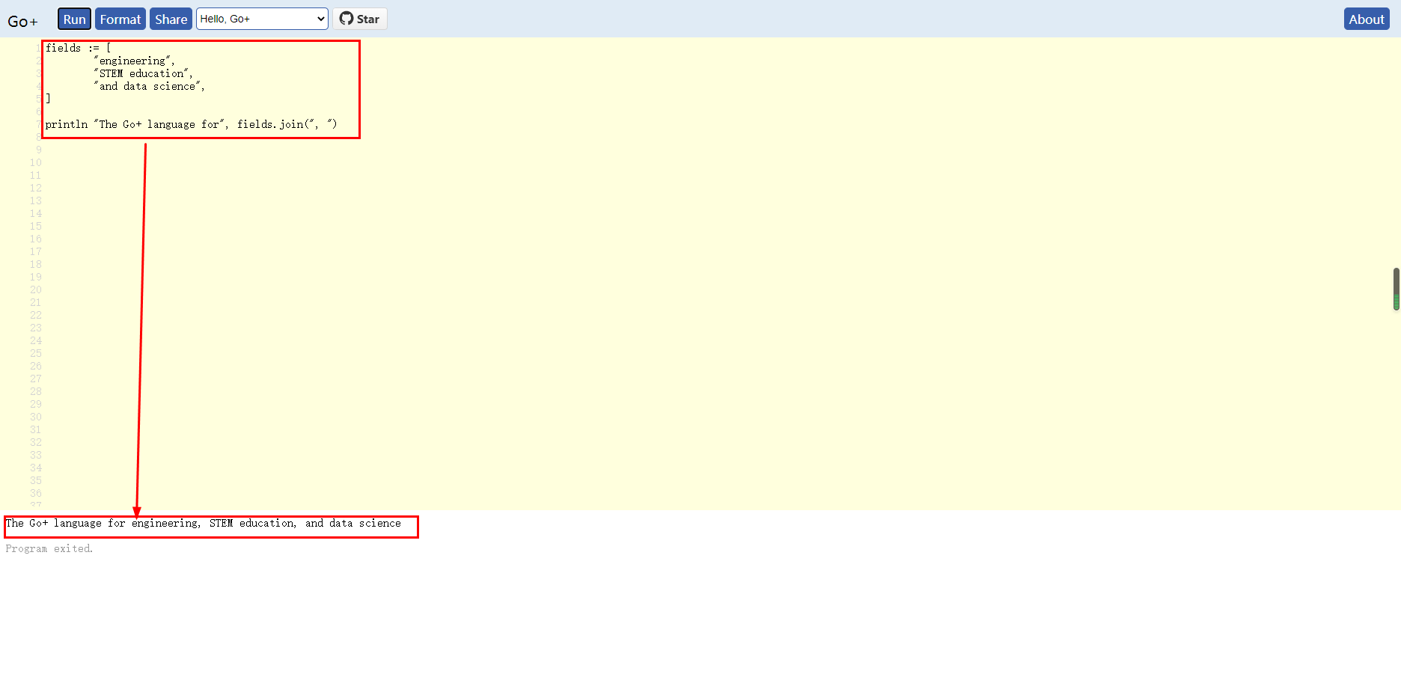This screenshot has height=680, width=1401.
Task: Click the "and data science" code line
Action: [x=148, y=86]
